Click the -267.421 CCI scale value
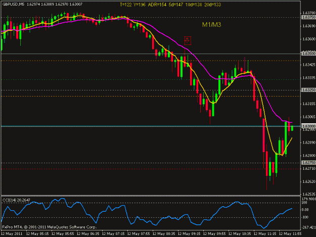The image size is (316, 237). coord(308,227)
